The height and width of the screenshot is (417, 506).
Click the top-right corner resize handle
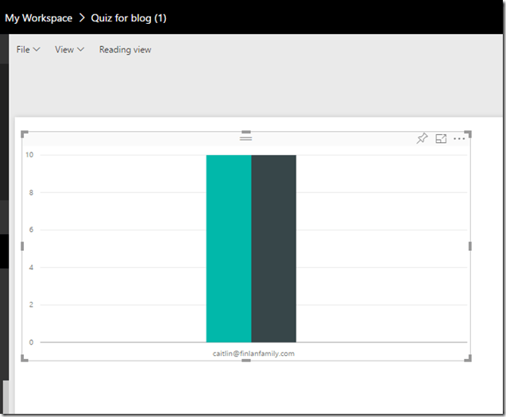[469, 133]
